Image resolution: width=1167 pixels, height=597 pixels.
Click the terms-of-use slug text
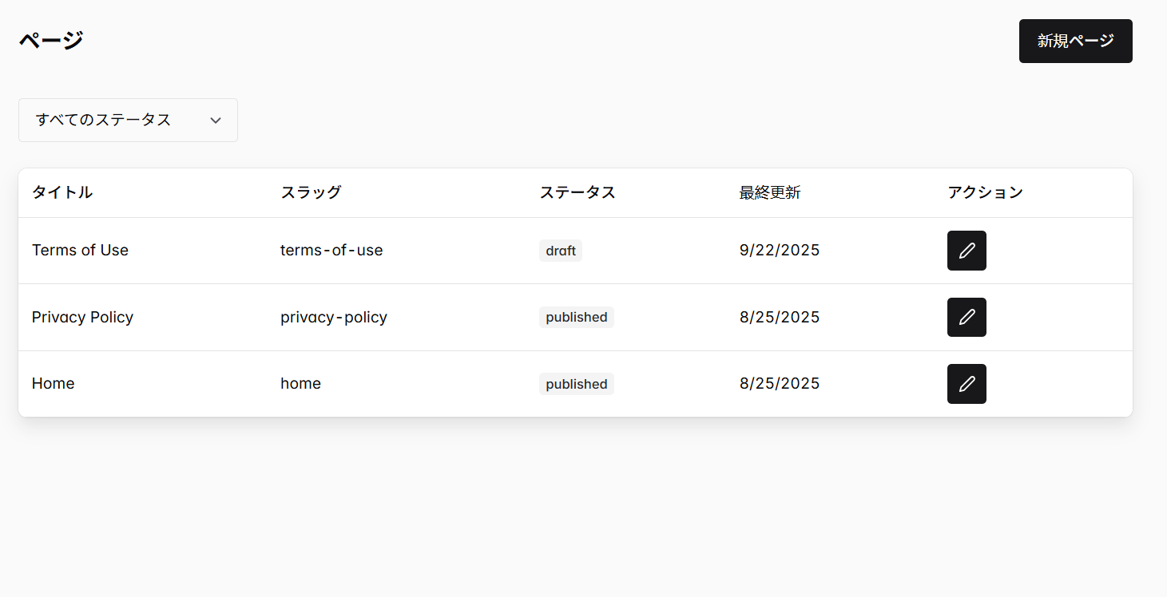[331, 250]
